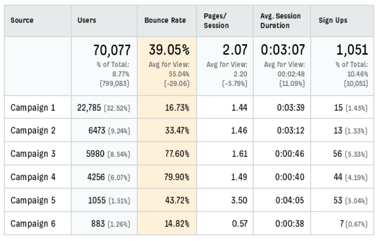379x241 pixels.
Task: Select the Bounce Rate column header
Action: click(165, 20)
